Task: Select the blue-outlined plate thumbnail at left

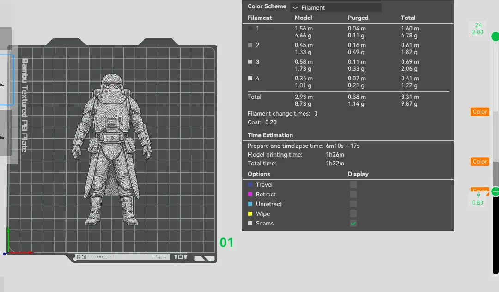Action: click(x=6, y=80)
